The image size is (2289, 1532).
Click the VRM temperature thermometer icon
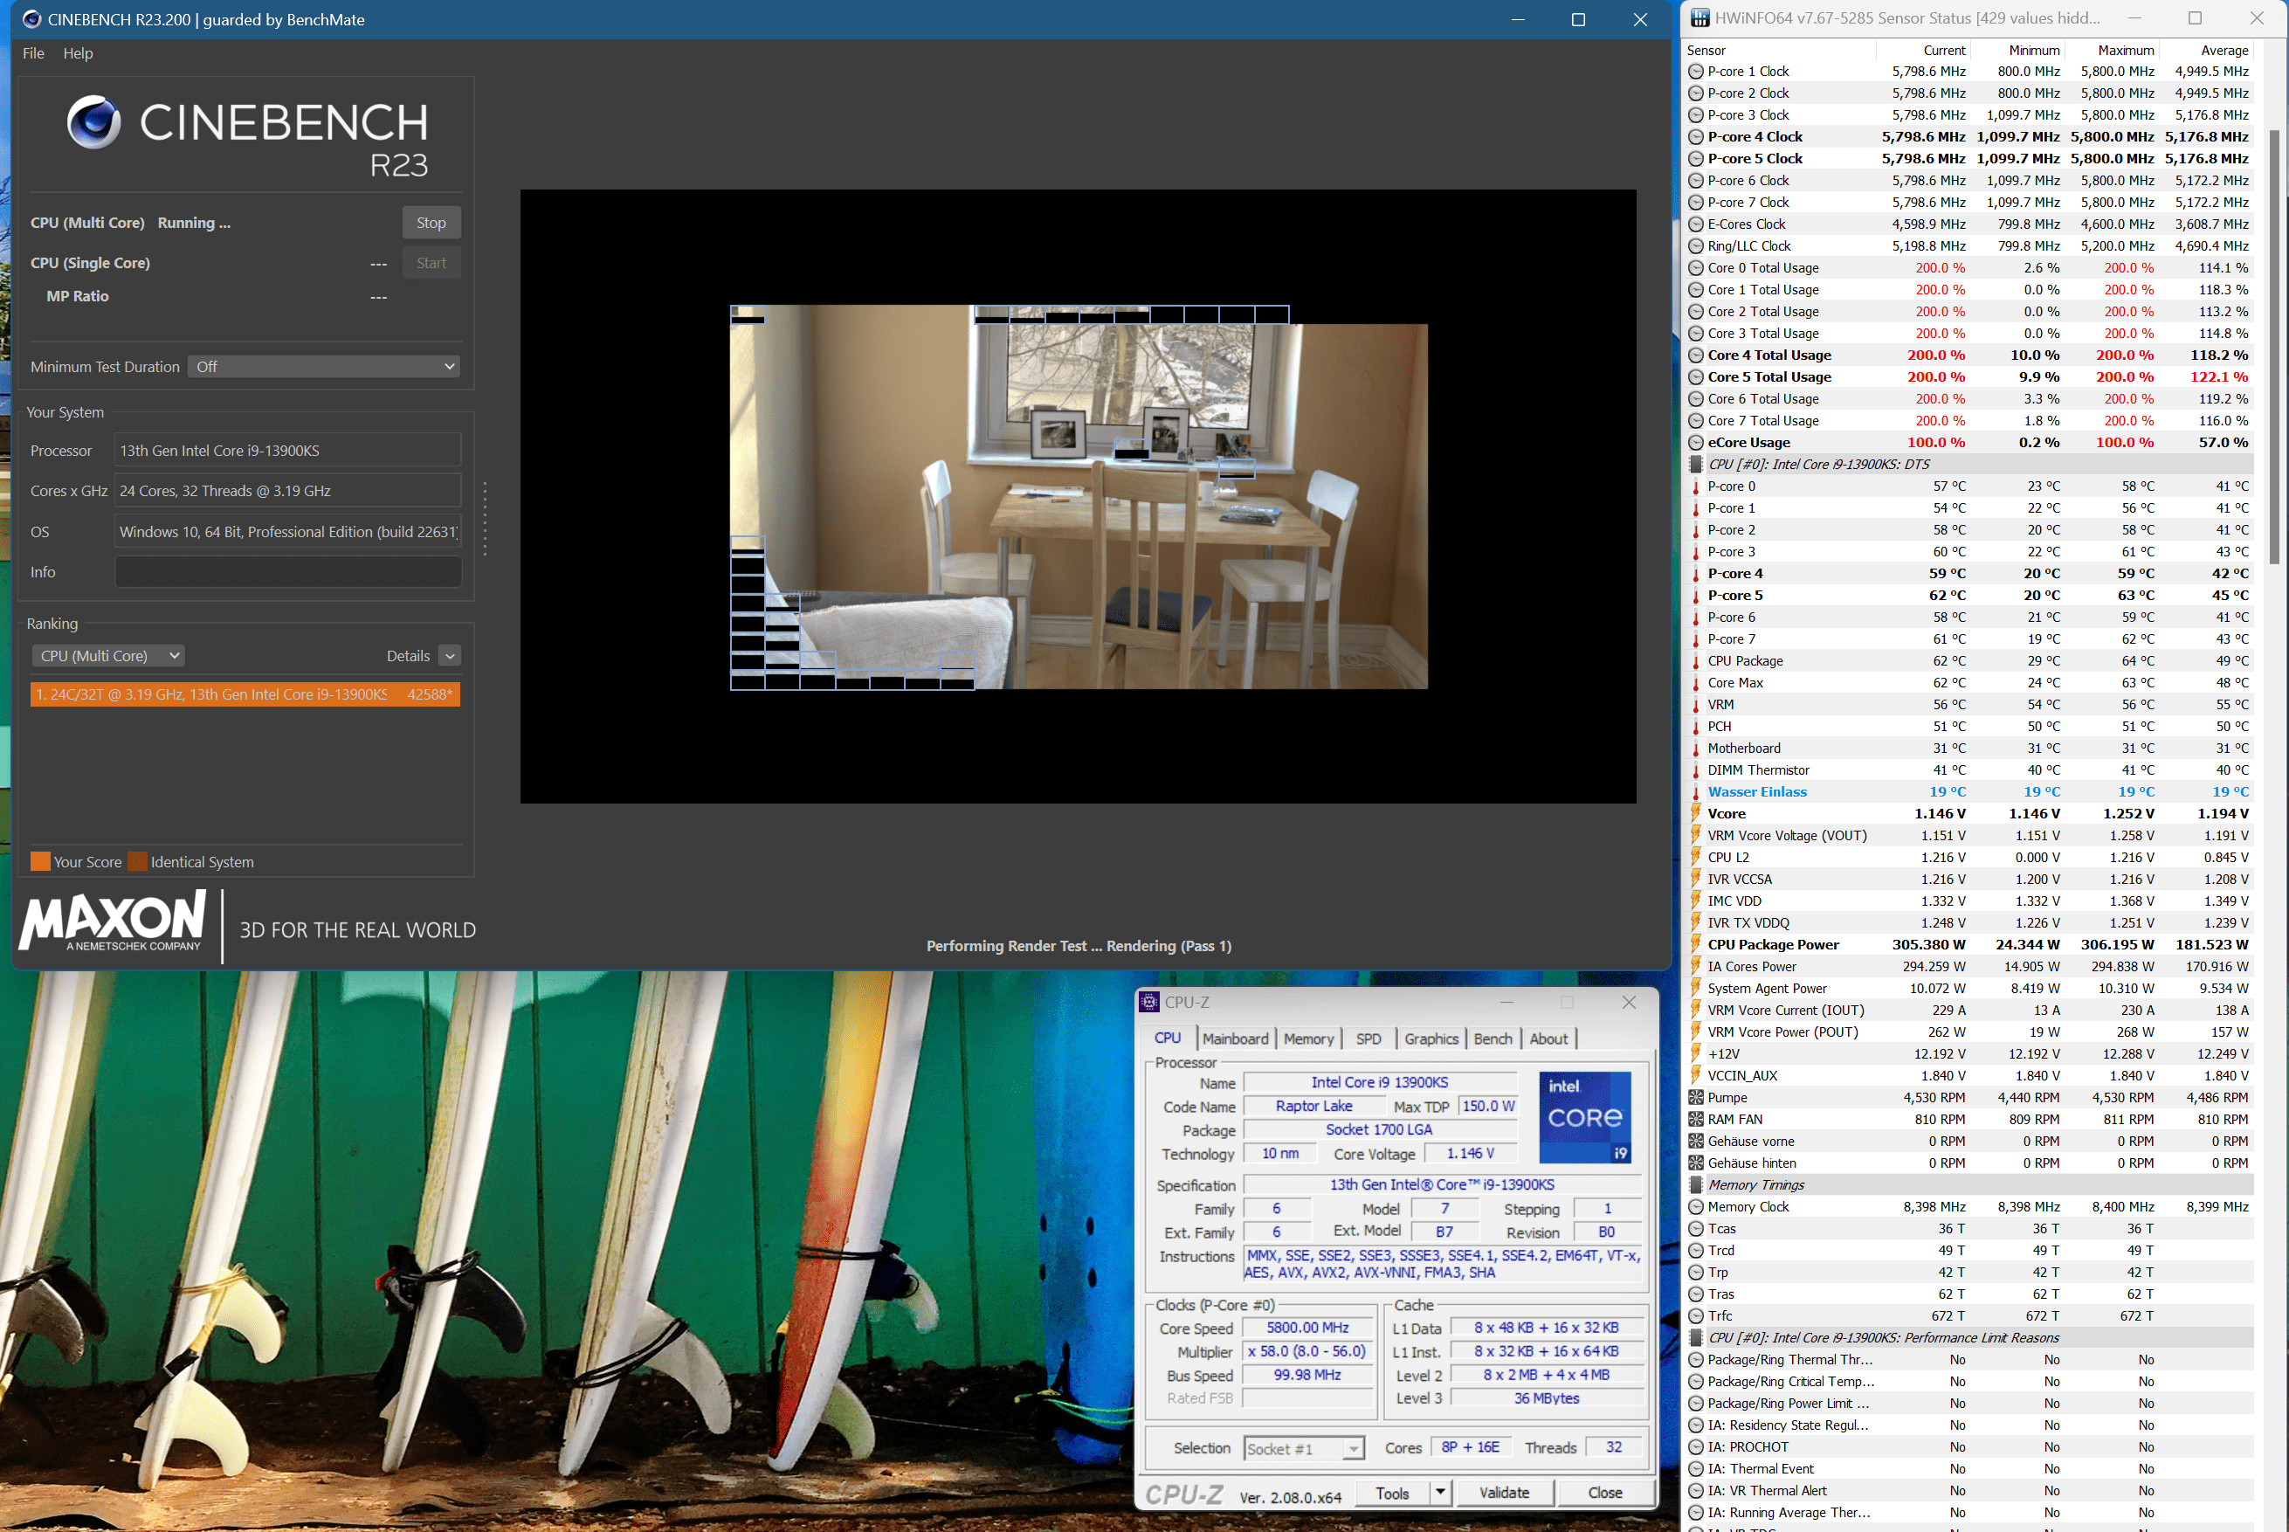tap(1696, 705)
